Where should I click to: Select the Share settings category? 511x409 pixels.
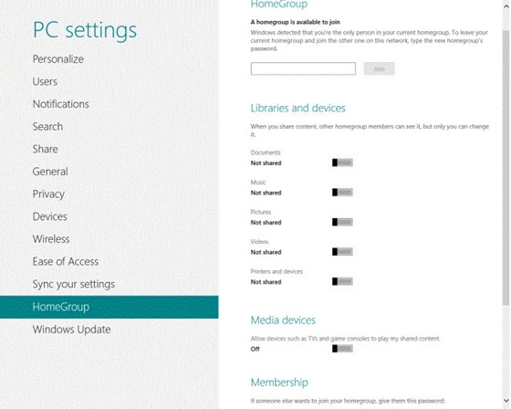[x=46, y=149]
